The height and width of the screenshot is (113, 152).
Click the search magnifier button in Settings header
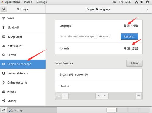pos(4,9)
